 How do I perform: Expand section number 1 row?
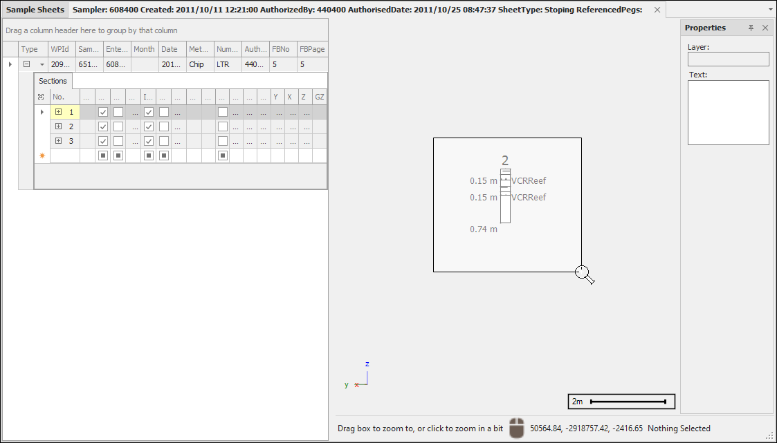(x=58, y=112)
